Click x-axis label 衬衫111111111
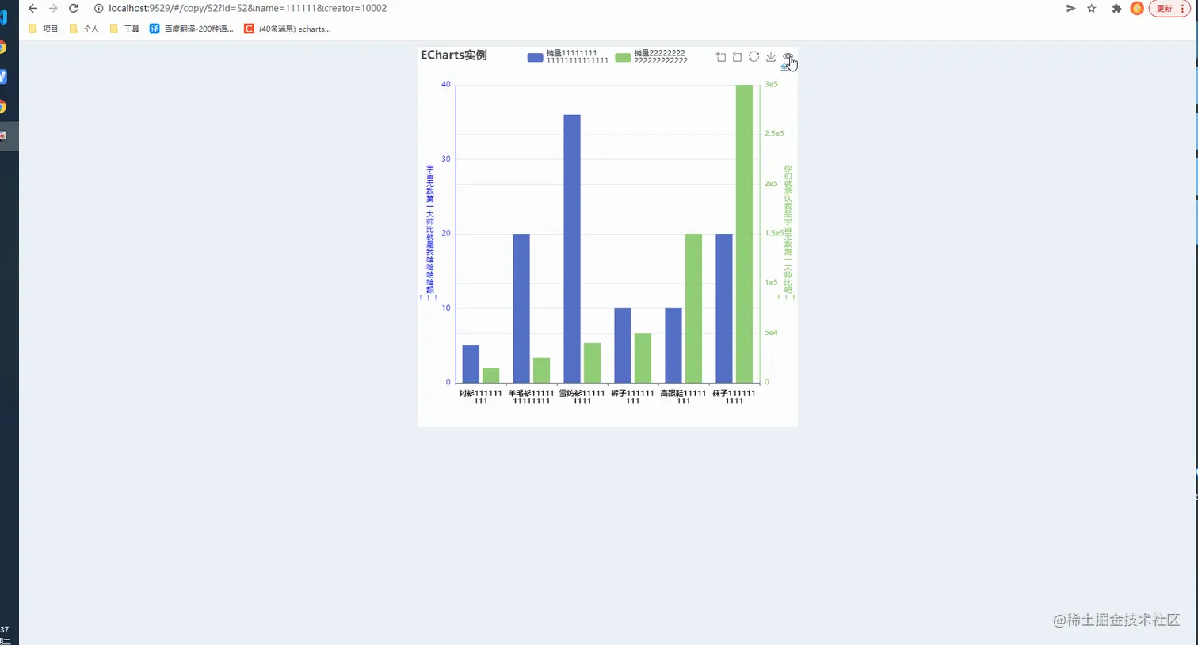The width and height of the screenshot is (1198, 645). (480, 397)
